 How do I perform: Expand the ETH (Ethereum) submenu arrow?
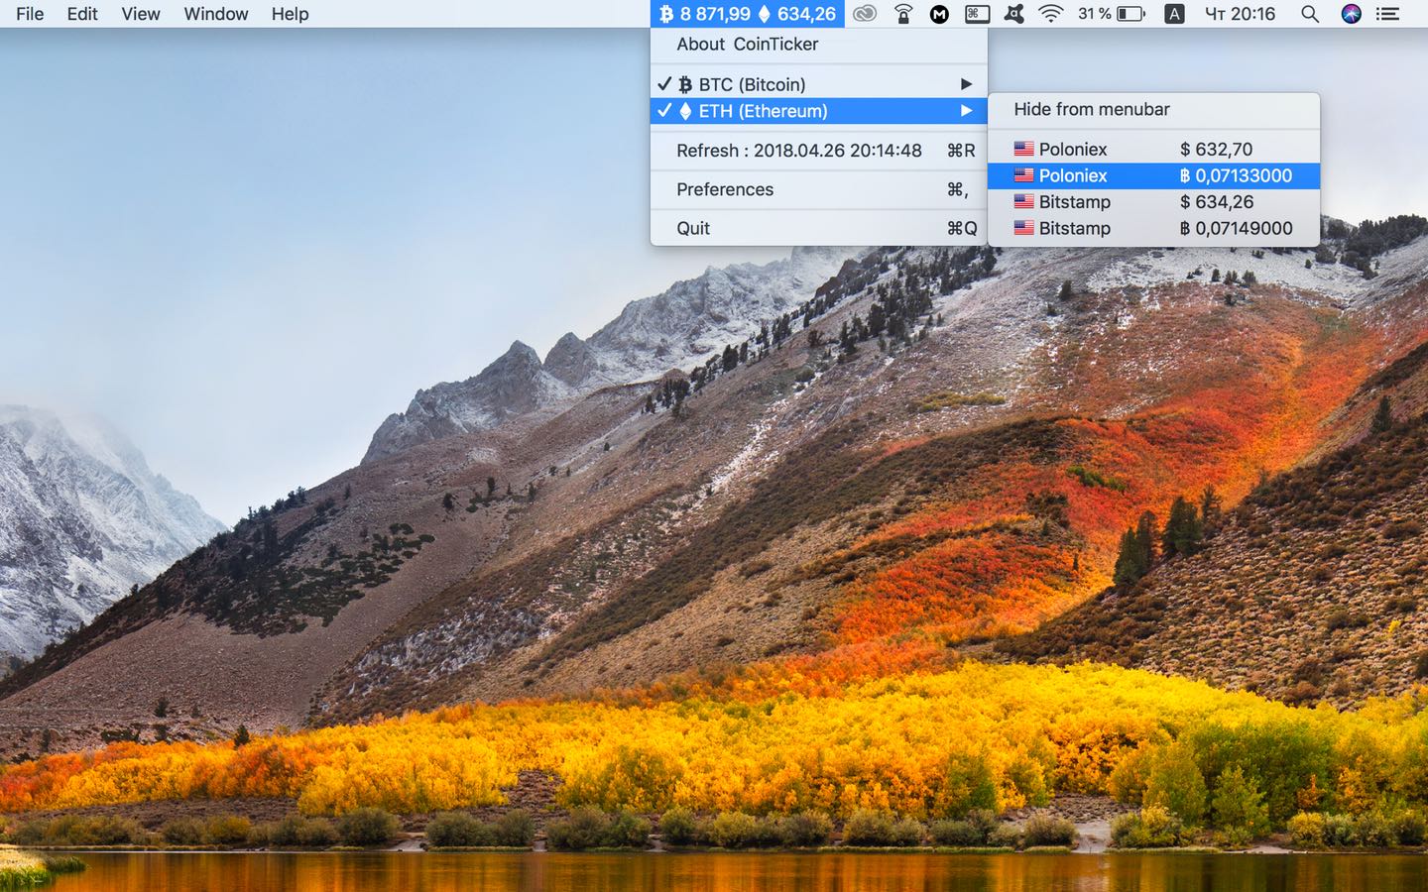pyautogui.click(x=967, y=111)
